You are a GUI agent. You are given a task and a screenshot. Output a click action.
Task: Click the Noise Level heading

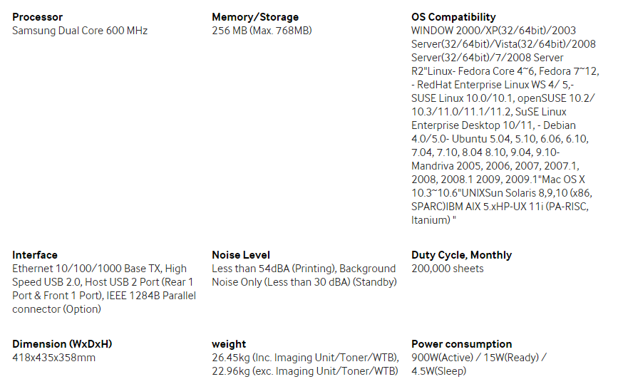[240, 255]
